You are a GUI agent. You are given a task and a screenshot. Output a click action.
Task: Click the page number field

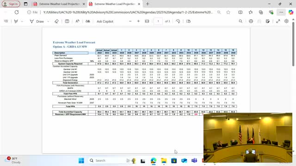pos(158,21)
